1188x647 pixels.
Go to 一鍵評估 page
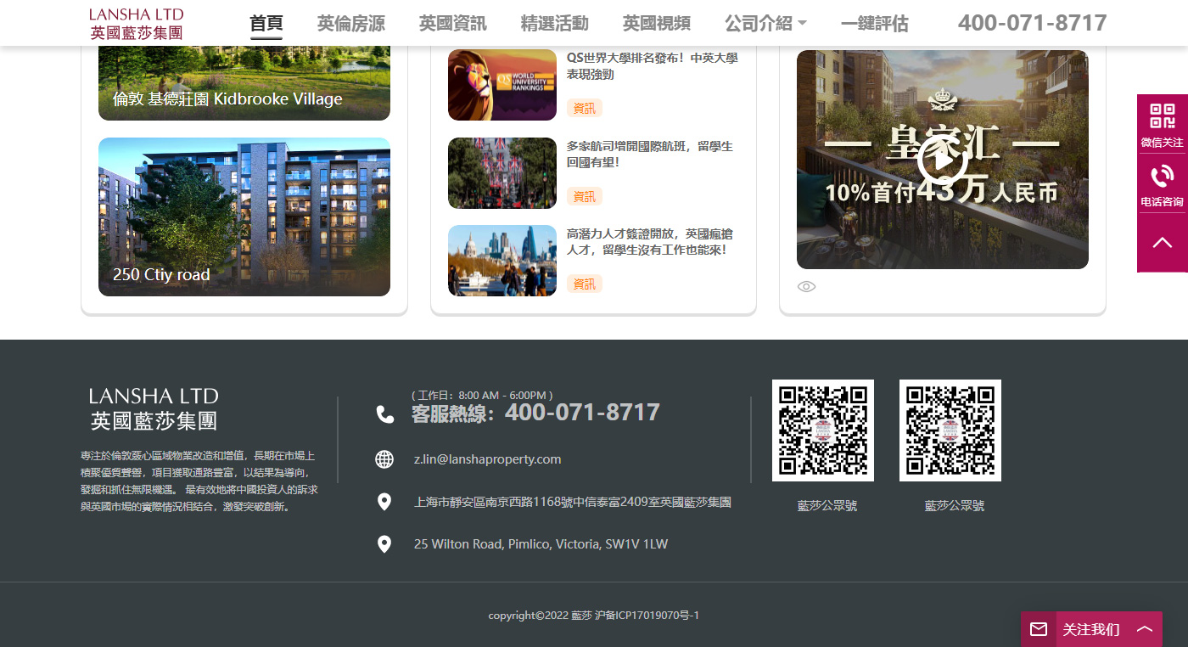[874, 24]
